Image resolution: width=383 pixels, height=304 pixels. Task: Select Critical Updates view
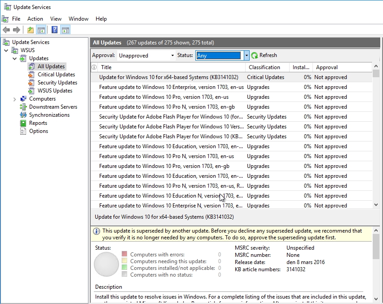(56, 75)
